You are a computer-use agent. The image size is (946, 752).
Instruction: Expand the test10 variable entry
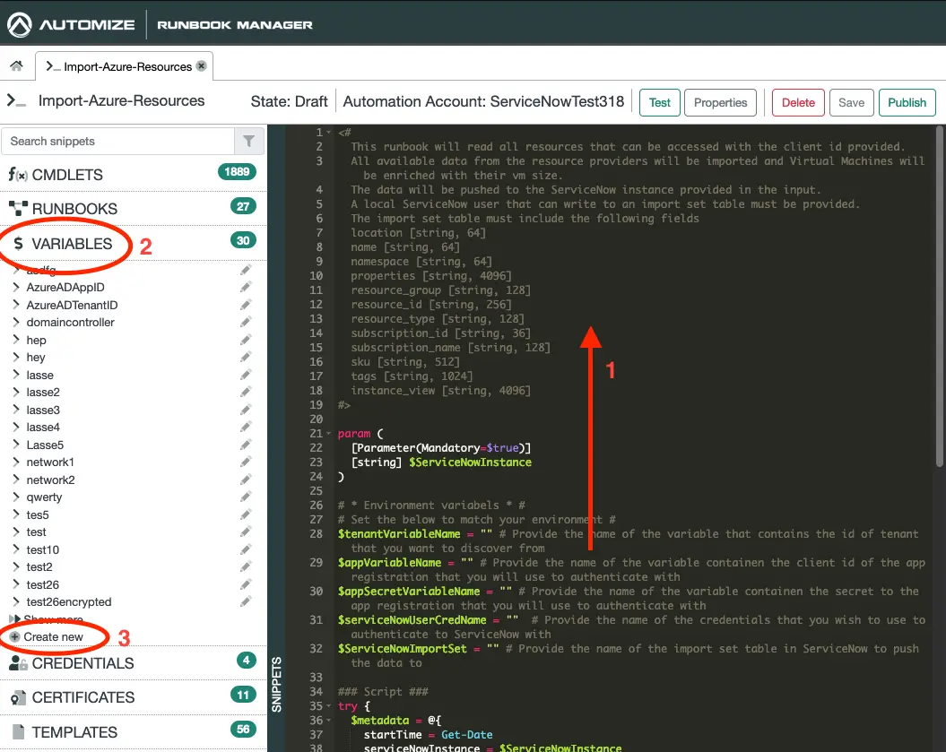pyautogui.click(x=16, y=549)
